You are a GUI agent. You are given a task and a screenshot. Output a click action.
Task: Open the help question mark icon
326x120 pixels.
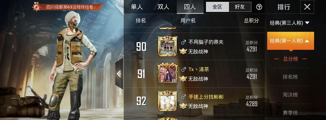point(259,7)
